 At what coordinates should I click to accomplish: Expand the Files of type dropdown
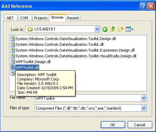click(144, 108)
